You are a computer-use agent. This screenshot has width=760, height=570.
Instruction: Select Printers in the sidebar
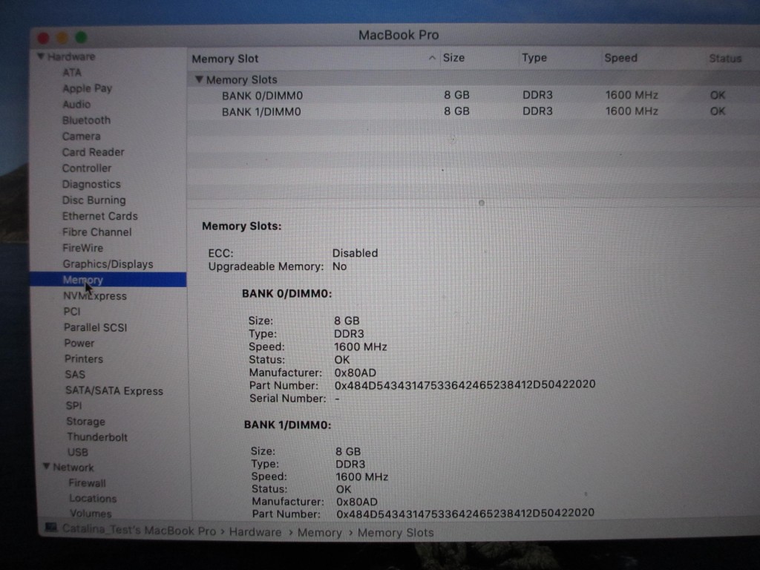84,359
